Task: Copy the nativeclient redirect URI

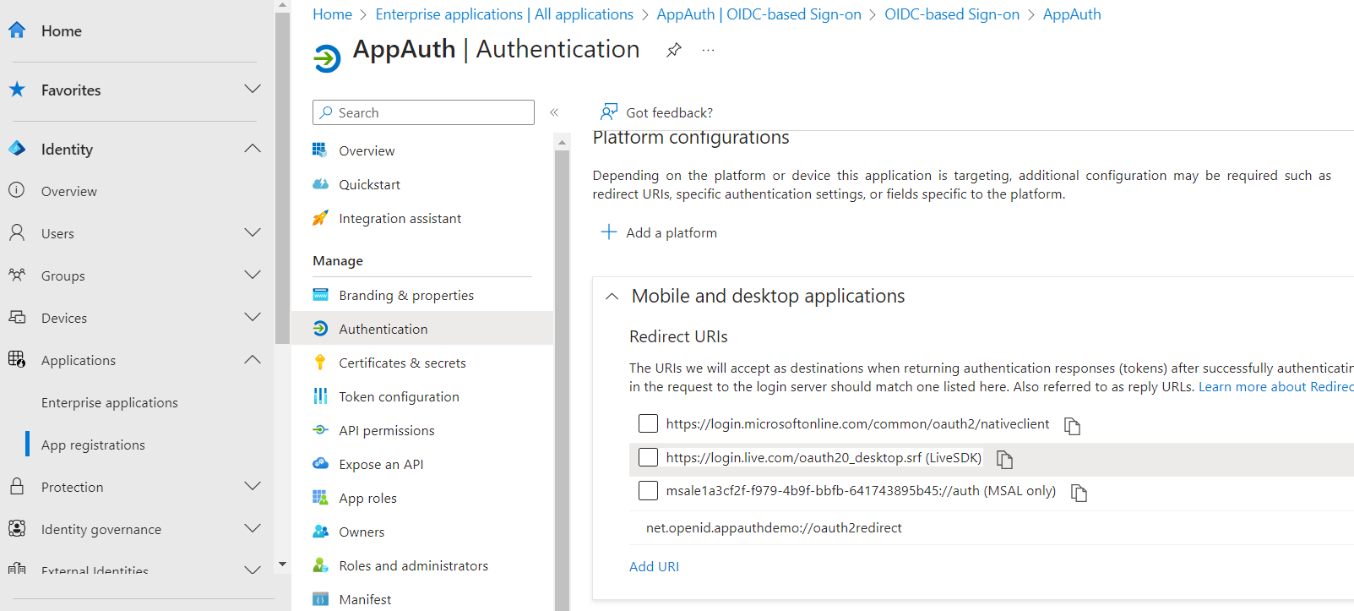Action: tap(1072, 426)
